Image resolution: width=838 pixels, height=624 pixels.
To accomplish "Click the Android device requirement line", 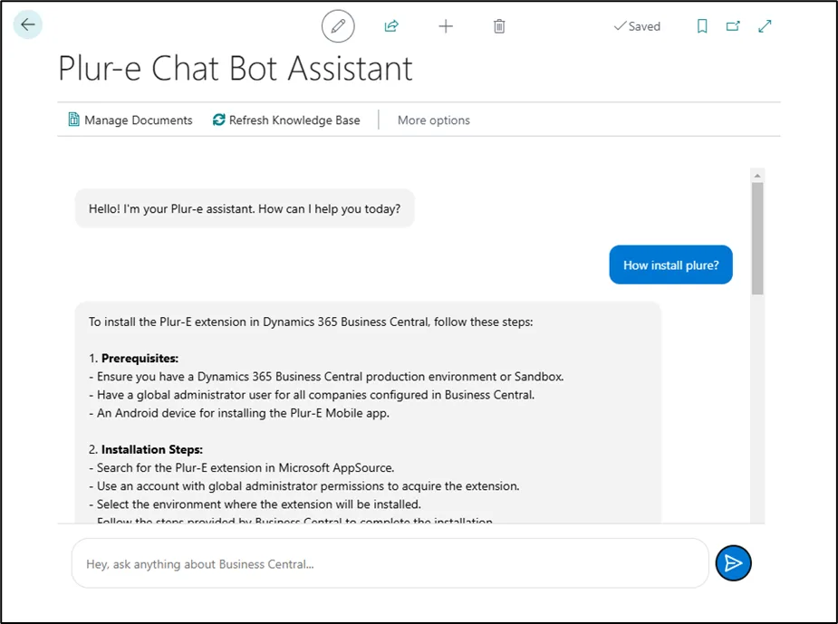I will (x=239, y=413).
